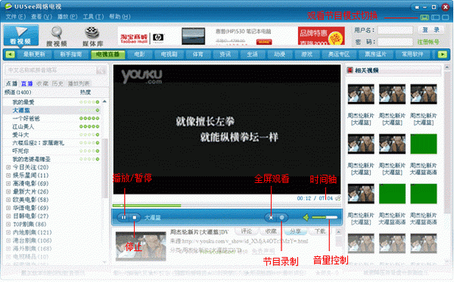Click the 看视频 watch video button
This screenshot has height=282, width=454.
(21, 36)
